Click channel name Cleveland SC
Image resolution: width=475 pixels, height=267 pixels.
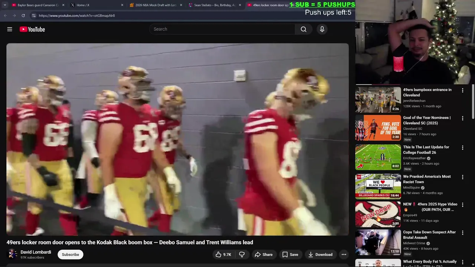coord(413,129)
